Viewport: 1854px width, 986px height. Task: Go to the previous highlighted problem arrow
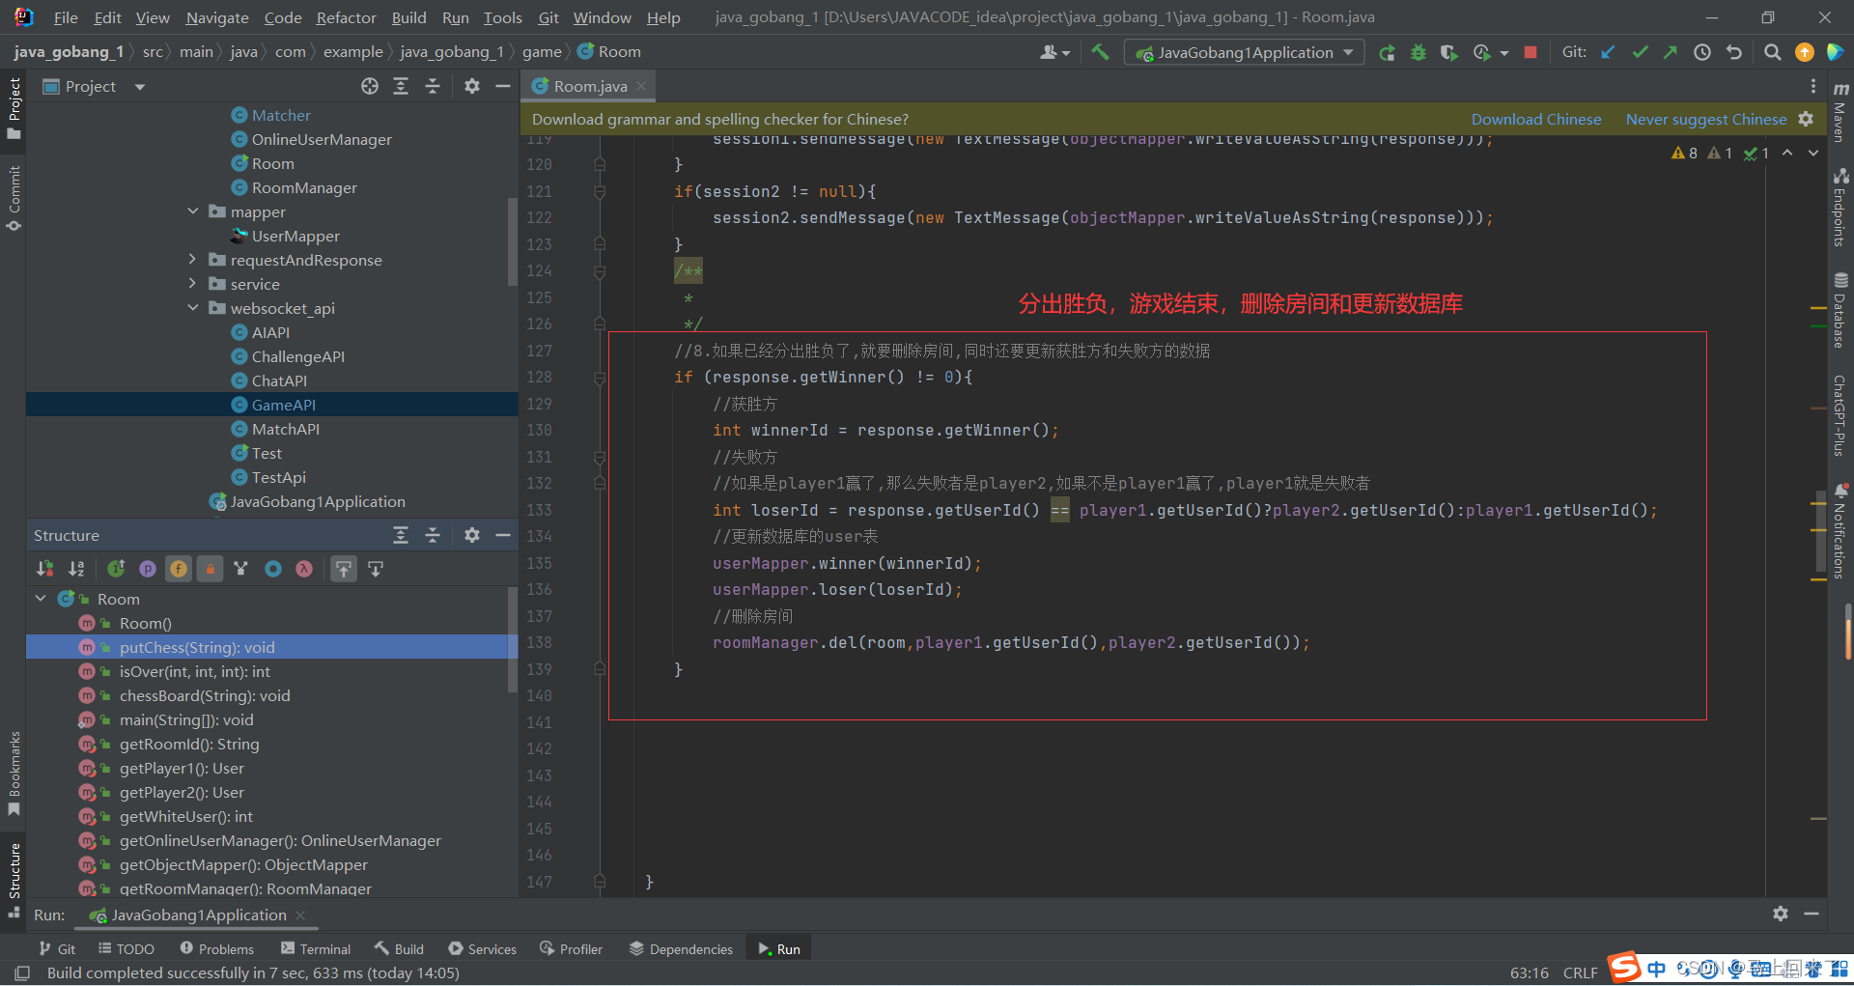point(1787,153)
